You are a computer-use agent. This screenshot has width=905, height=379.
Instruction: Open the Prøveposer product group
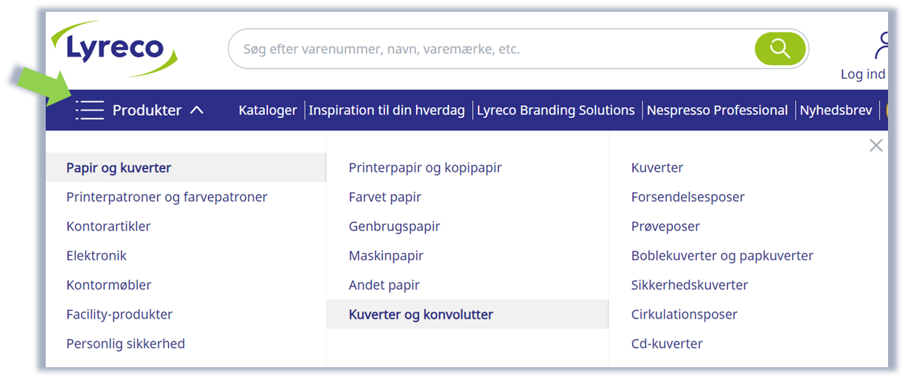[665, 226]
